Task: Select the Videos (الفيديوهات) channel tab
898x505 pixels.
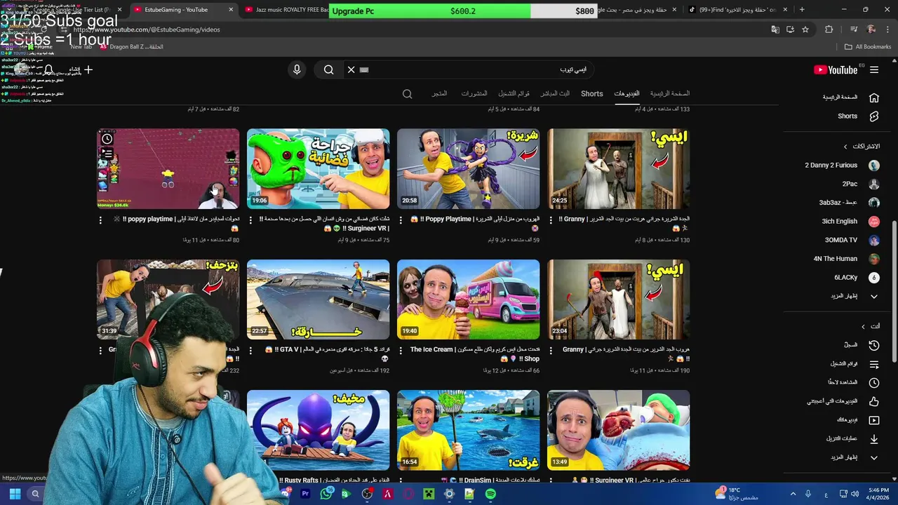Action: pos(626,94)
